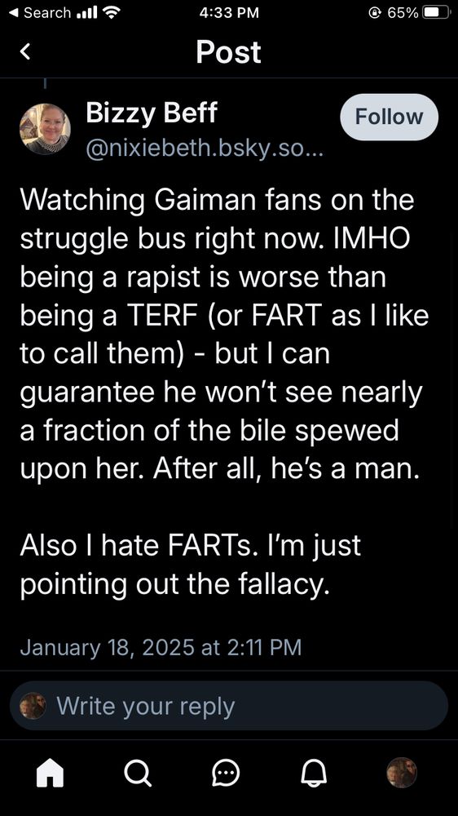This screenshot has width=458, height=816.
Task: Open the Chat messages tab
Action: [x=226, y=772]
